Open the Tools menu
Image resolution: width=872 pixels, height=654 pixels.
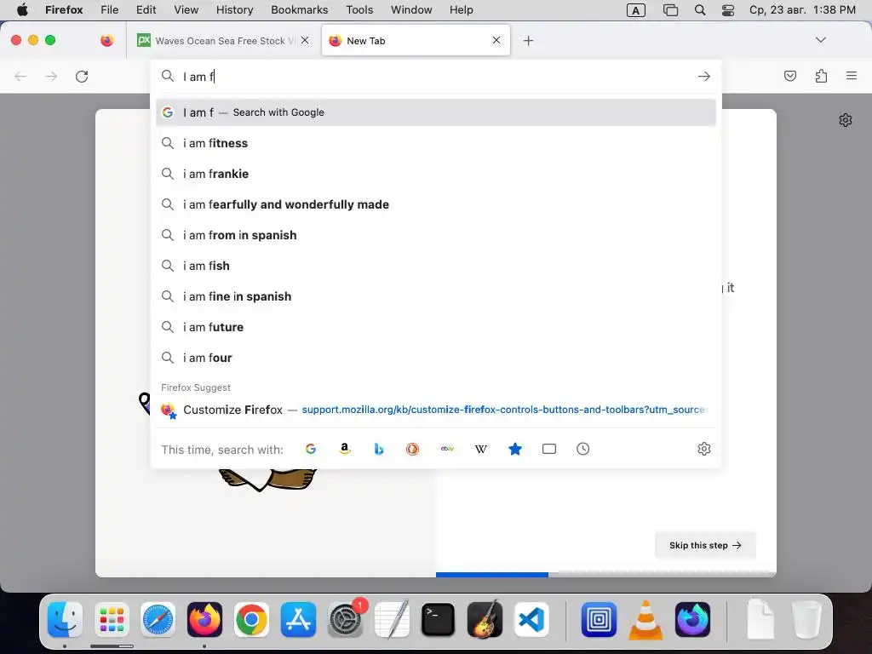(359, 10)
